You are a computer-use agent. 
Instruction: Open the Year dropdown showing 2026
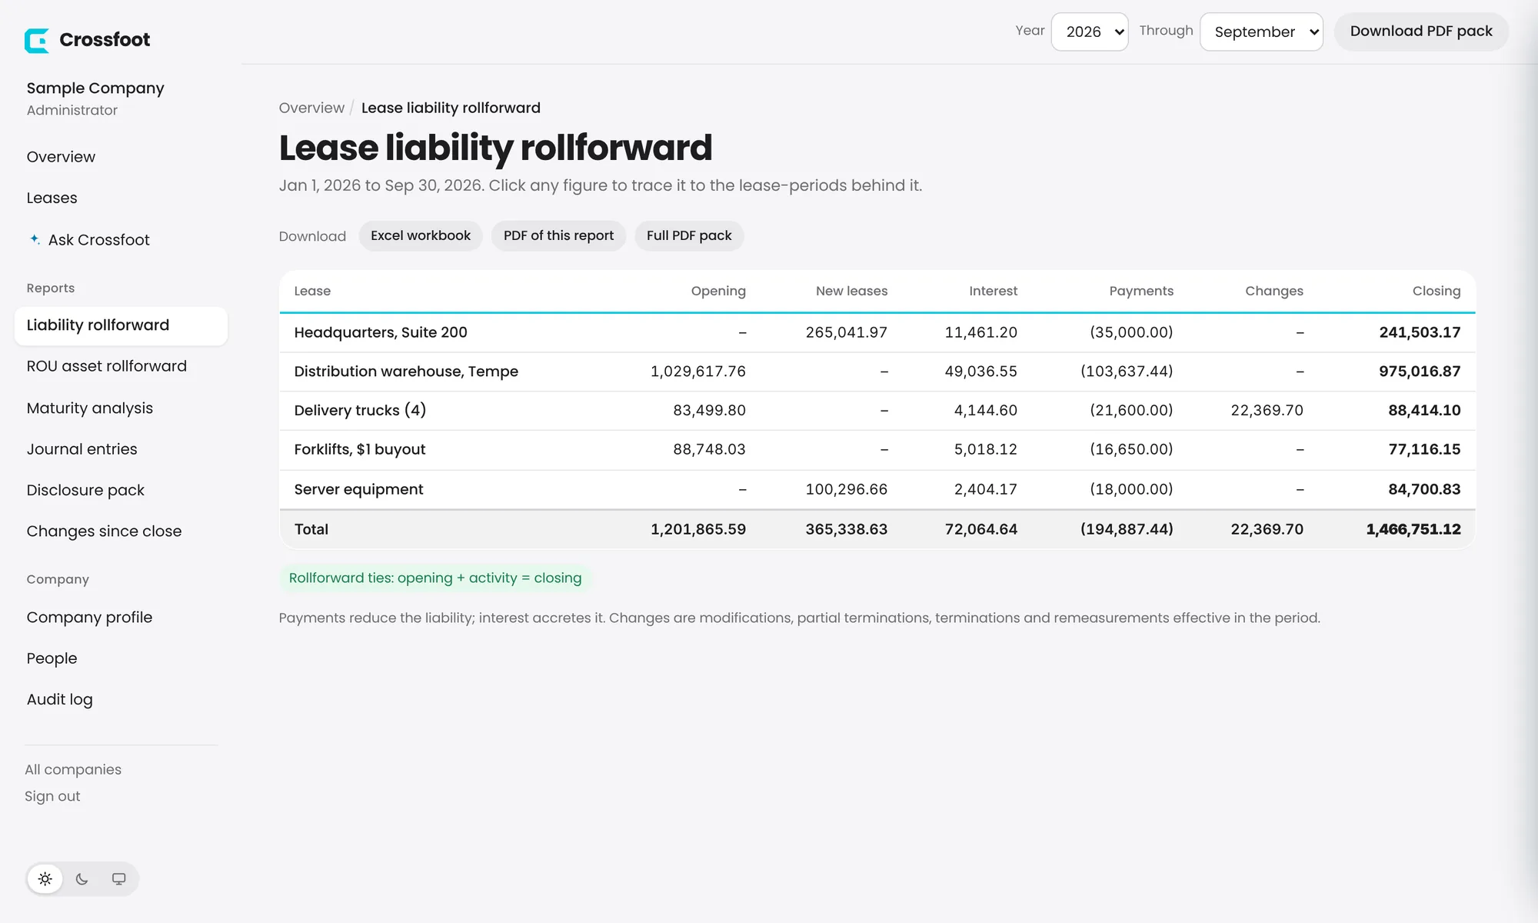pyautogui.click(x=1090, y=32)
